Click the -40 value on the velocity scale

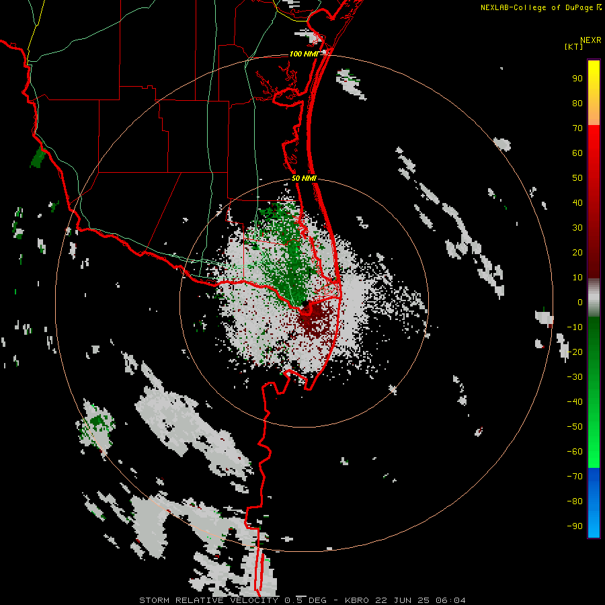(575, 402)
